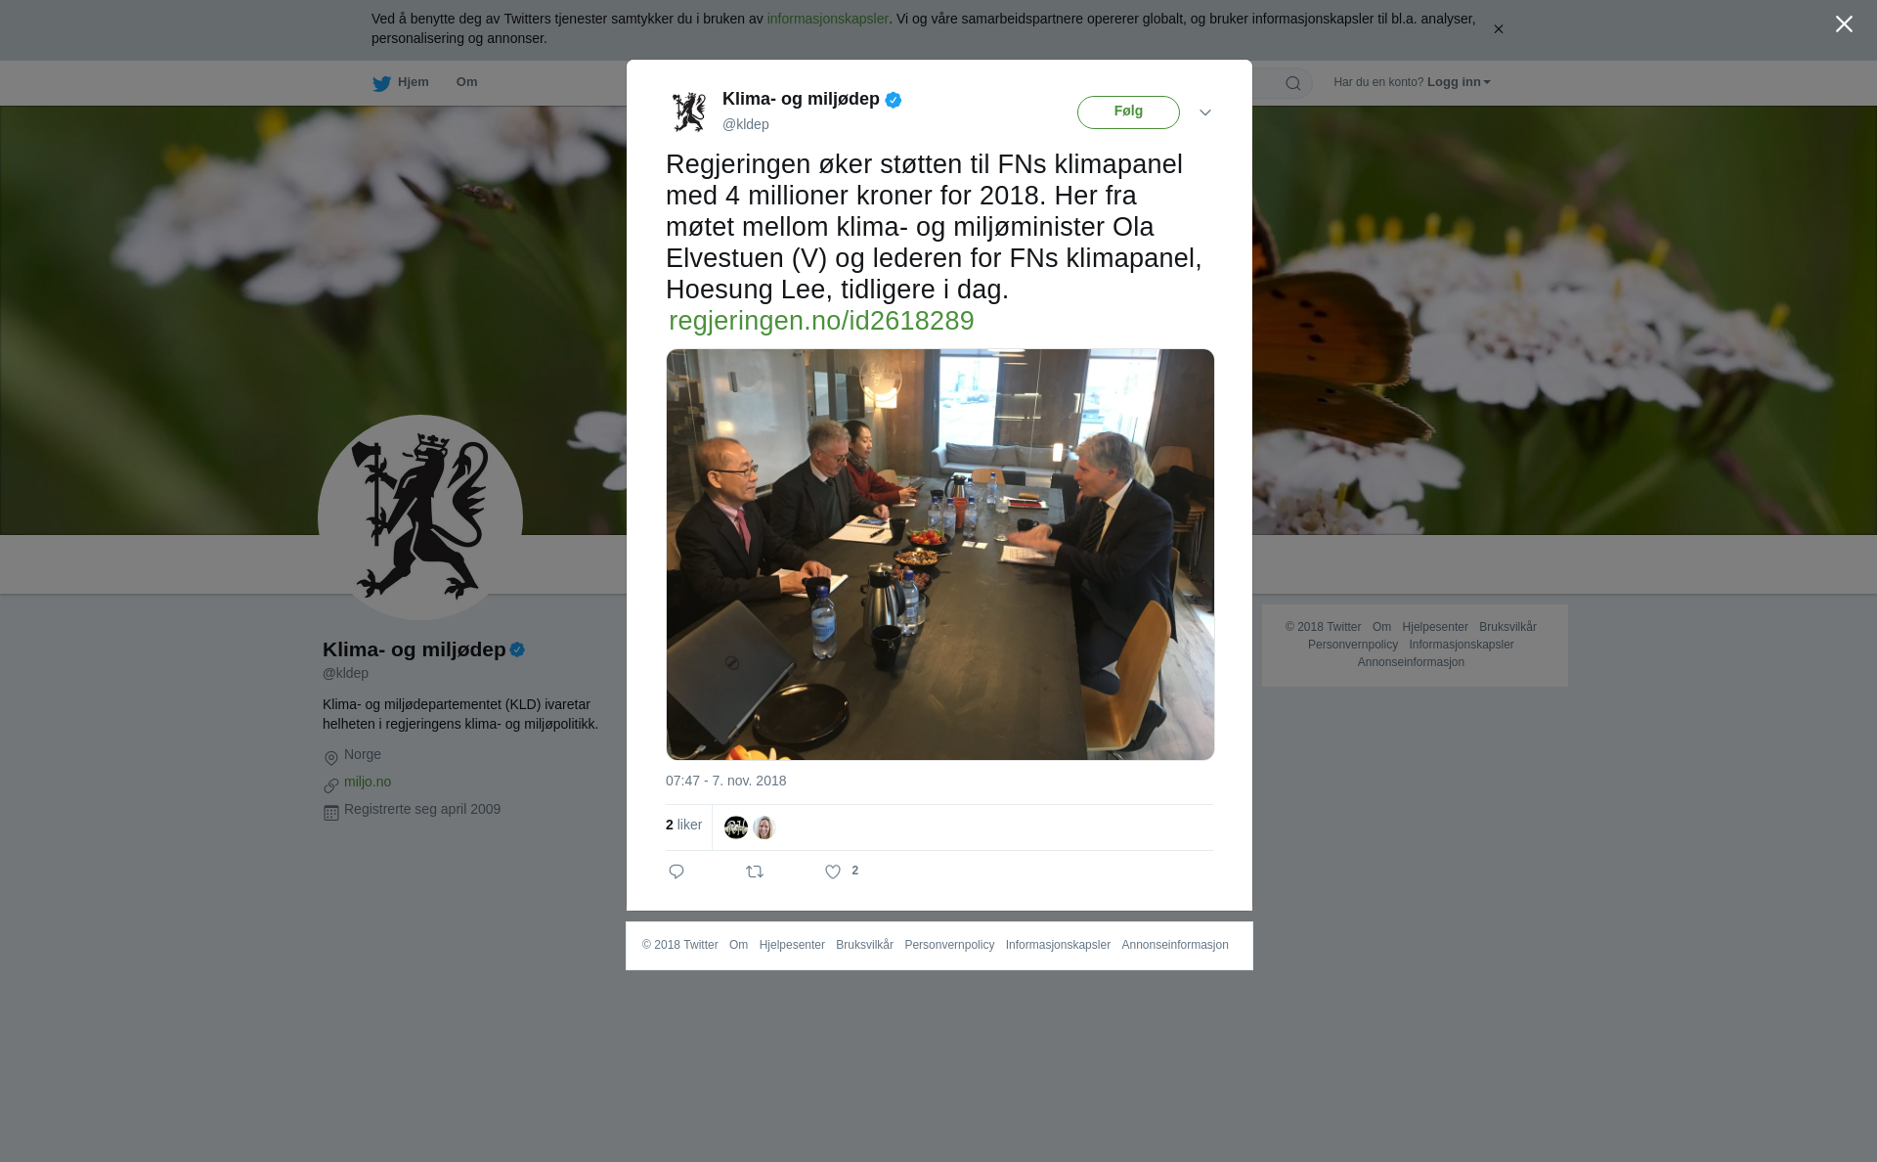
Task: View first liker's profile avatar
Action: coord(736,827)
